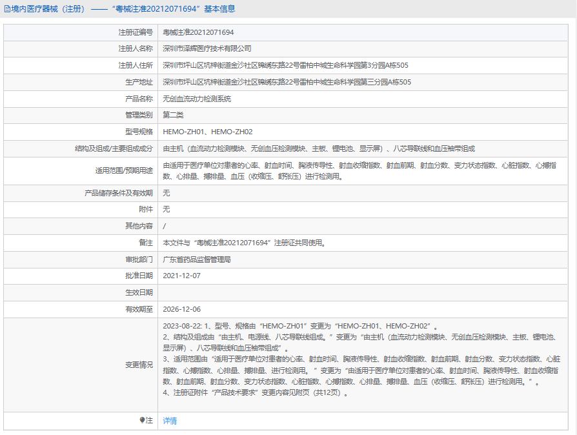The image size is (577, 435).
Task: Click the 产品储存条件及有效期 label
Action: (x=119, y=193)
